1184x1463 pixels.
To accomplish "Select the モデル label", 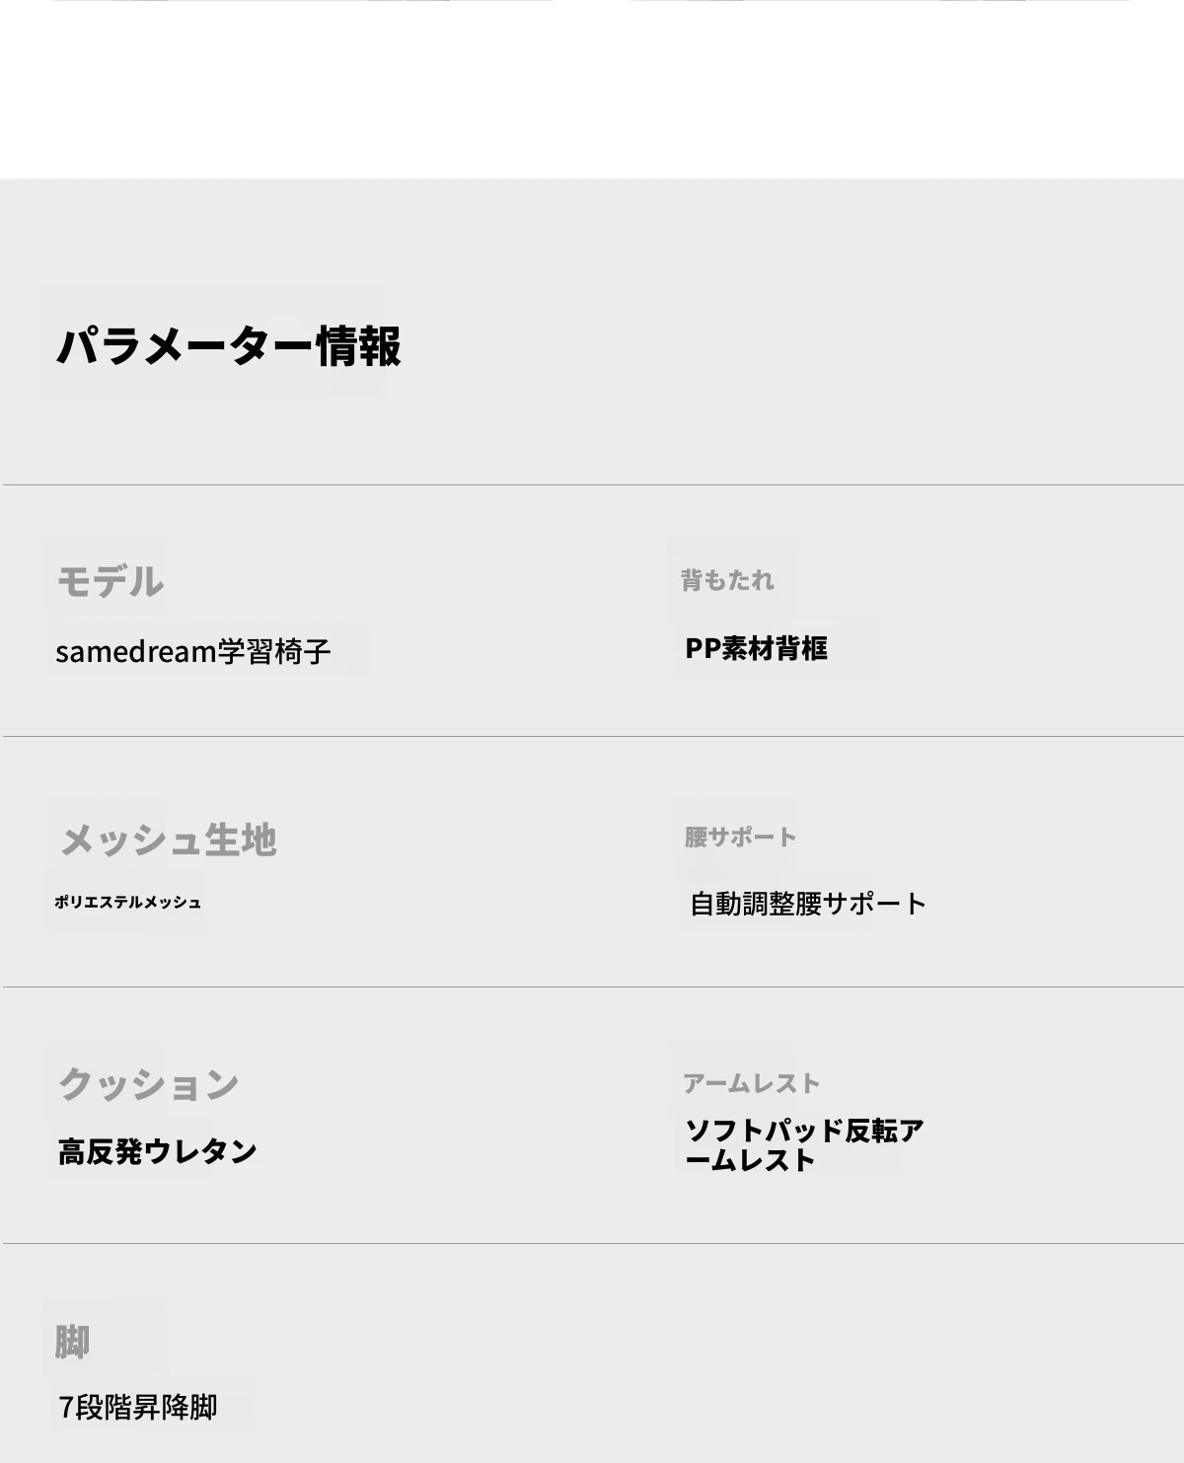I will click(110, 581).
